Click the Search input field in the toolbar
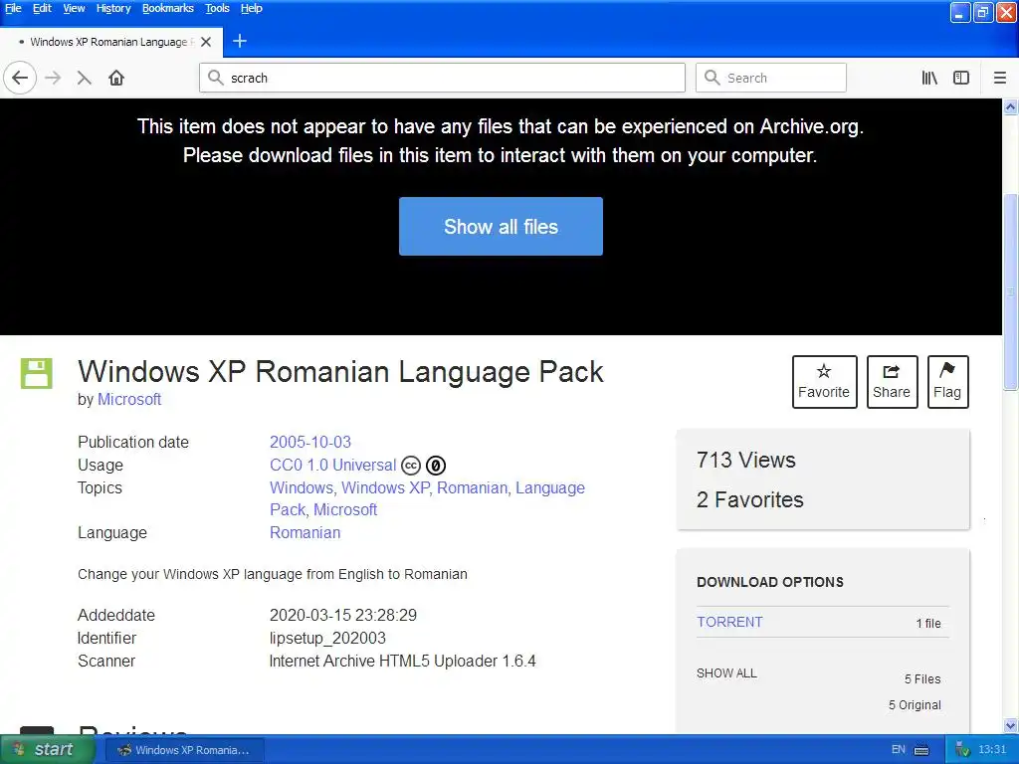Screen dimensions: 1019x764 771,78
